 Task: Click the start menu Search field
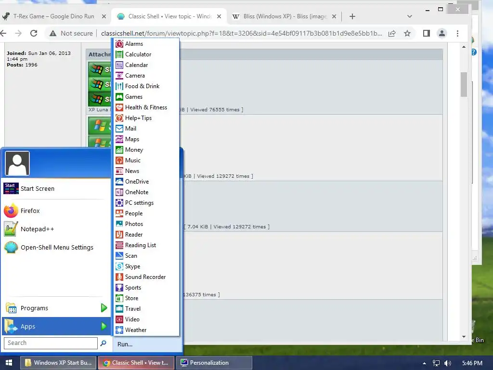pos(51,343)
